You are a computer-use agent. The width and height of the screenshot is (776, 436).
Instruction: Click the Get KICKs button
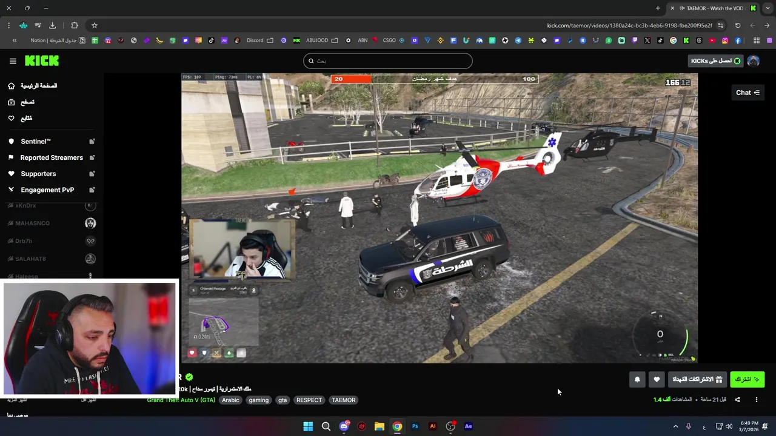716,61
